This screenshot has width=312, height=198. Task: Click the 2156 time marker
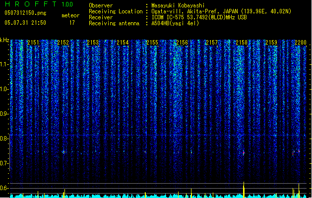tap(182, 43)
